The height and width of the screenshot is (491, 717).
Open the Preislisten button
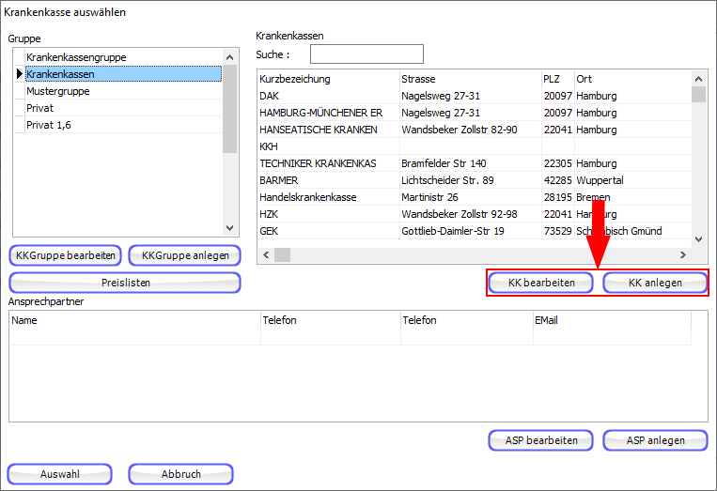click(125, 283)
